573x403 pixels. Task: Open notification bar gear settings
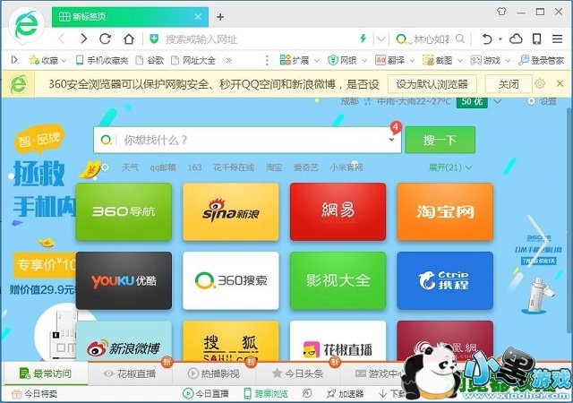[x=540, y=84]
